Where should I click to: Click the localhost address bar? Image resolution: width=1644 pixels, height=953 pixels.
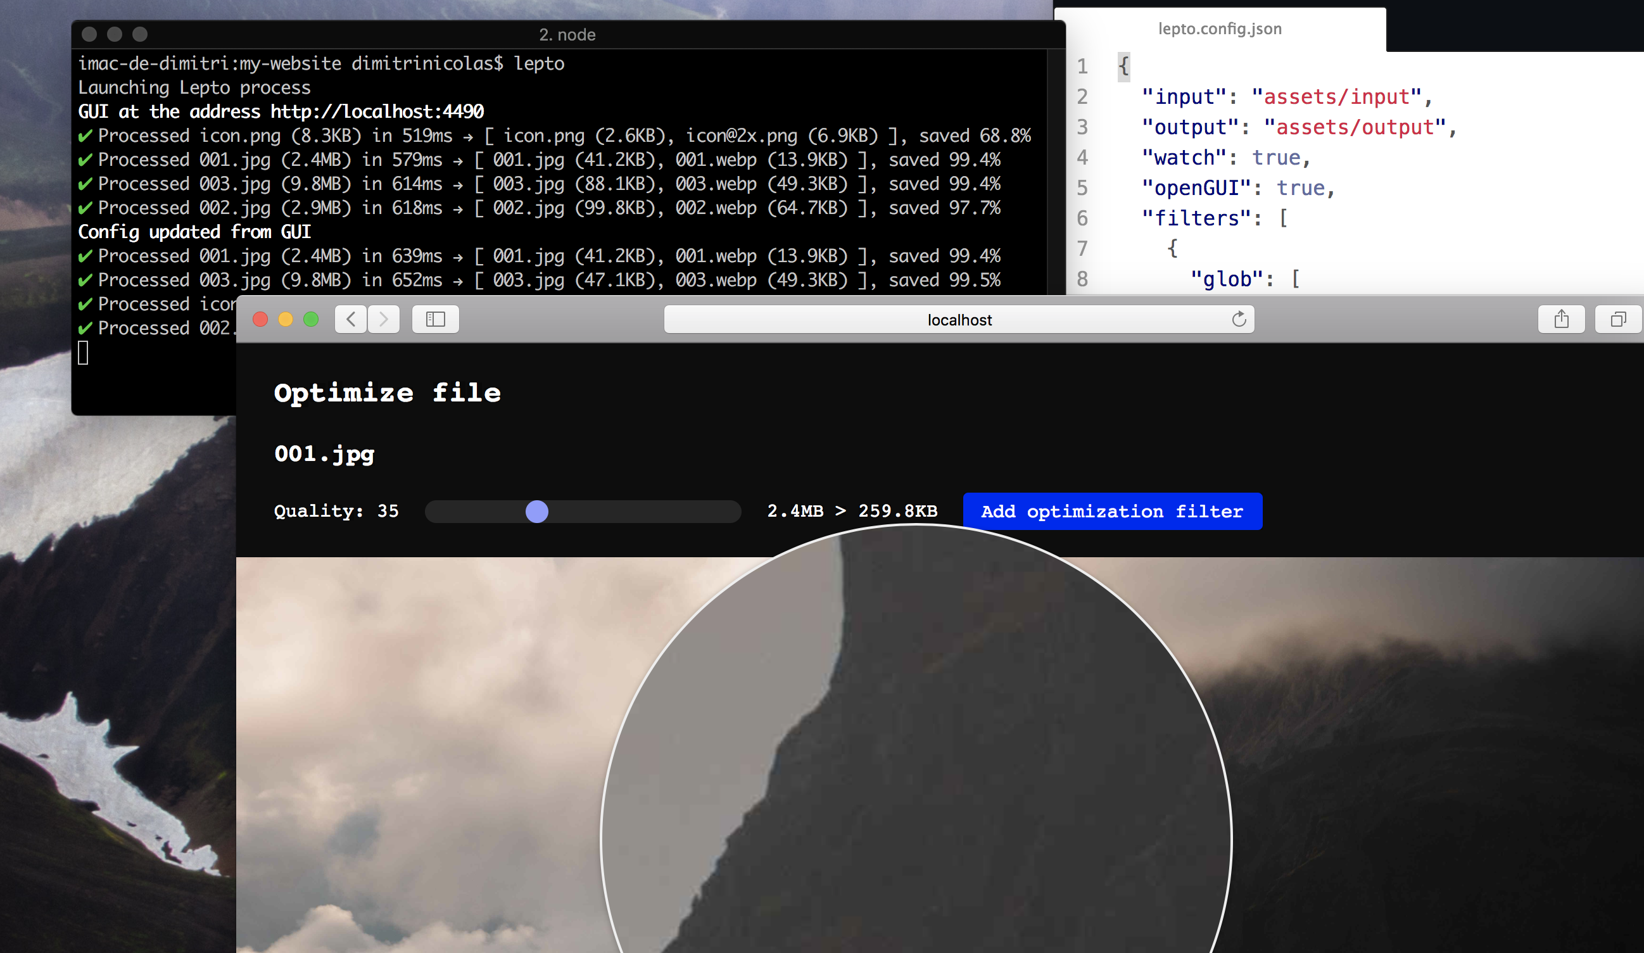click(x=958, y=320)
